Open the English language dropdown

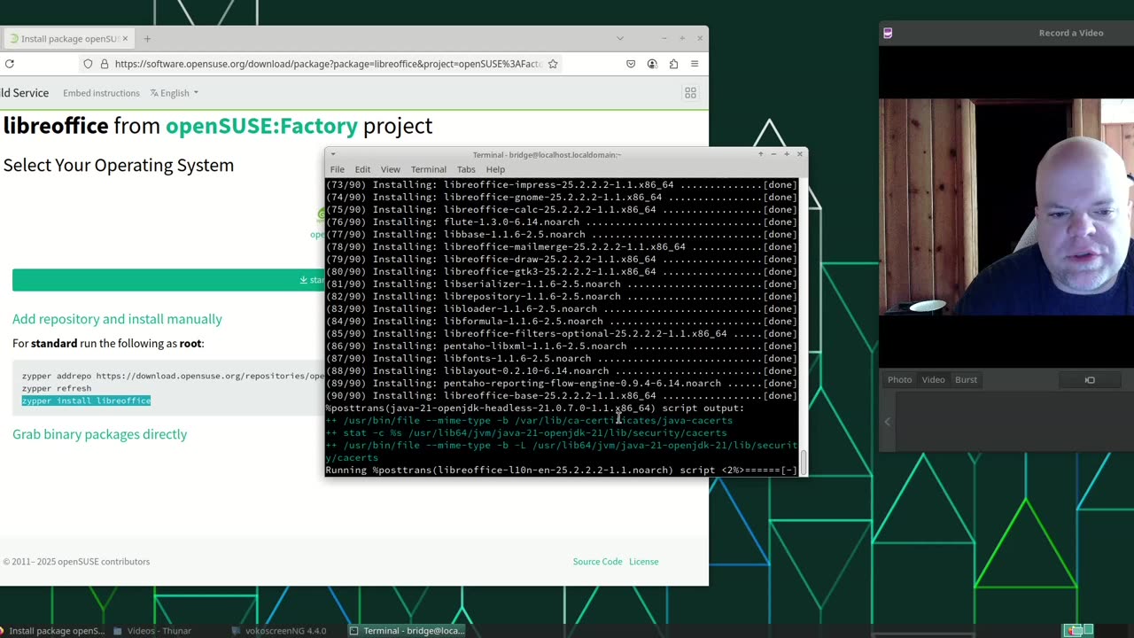point(175,93)
